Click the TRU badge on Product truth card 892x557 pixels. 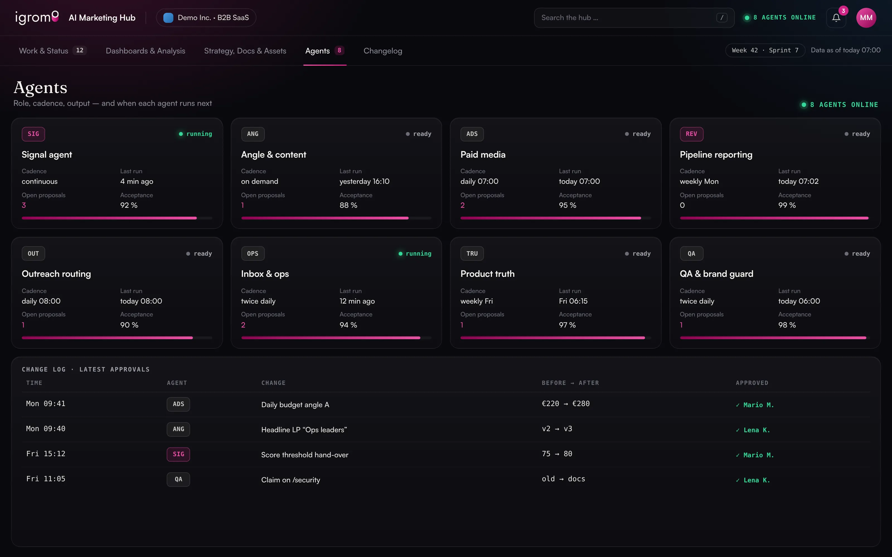click(472, 253)
